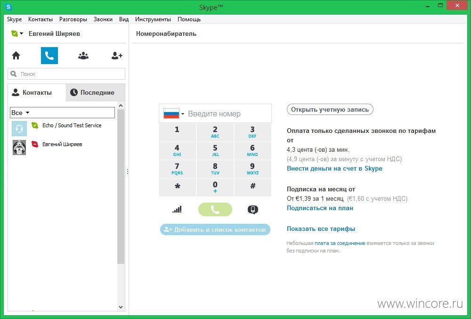The image size is (471, 319).
Task: Click the sidebar splitter handle dots
Action: (x=128, y=172)
